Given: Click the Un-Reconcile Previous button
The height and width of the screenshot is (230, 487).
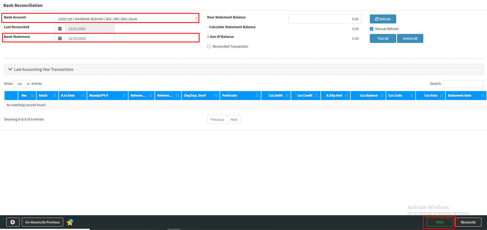Looking at the screenshot, I should (x=42, y=222).
